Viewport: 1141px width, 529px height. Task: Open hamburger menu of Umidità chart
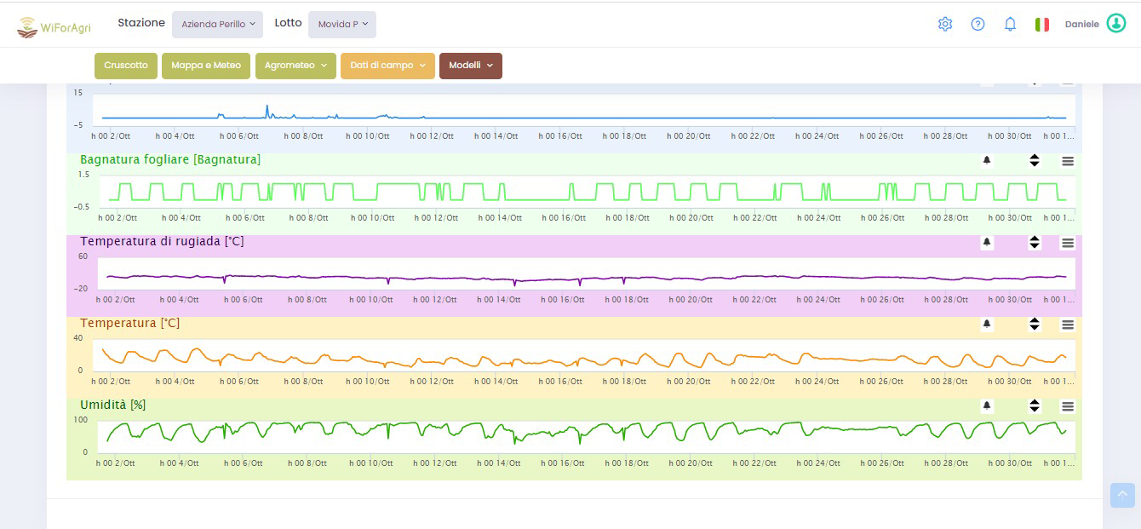click(x=1068, y=406)
